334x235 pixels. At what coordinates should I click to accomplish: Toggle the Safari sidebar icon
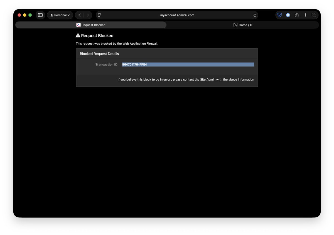(x=40, y=15)
